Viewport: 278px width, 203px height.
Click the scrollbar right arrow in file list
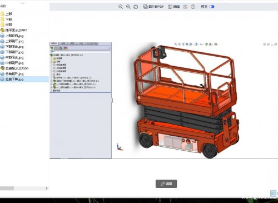point(47,189)
